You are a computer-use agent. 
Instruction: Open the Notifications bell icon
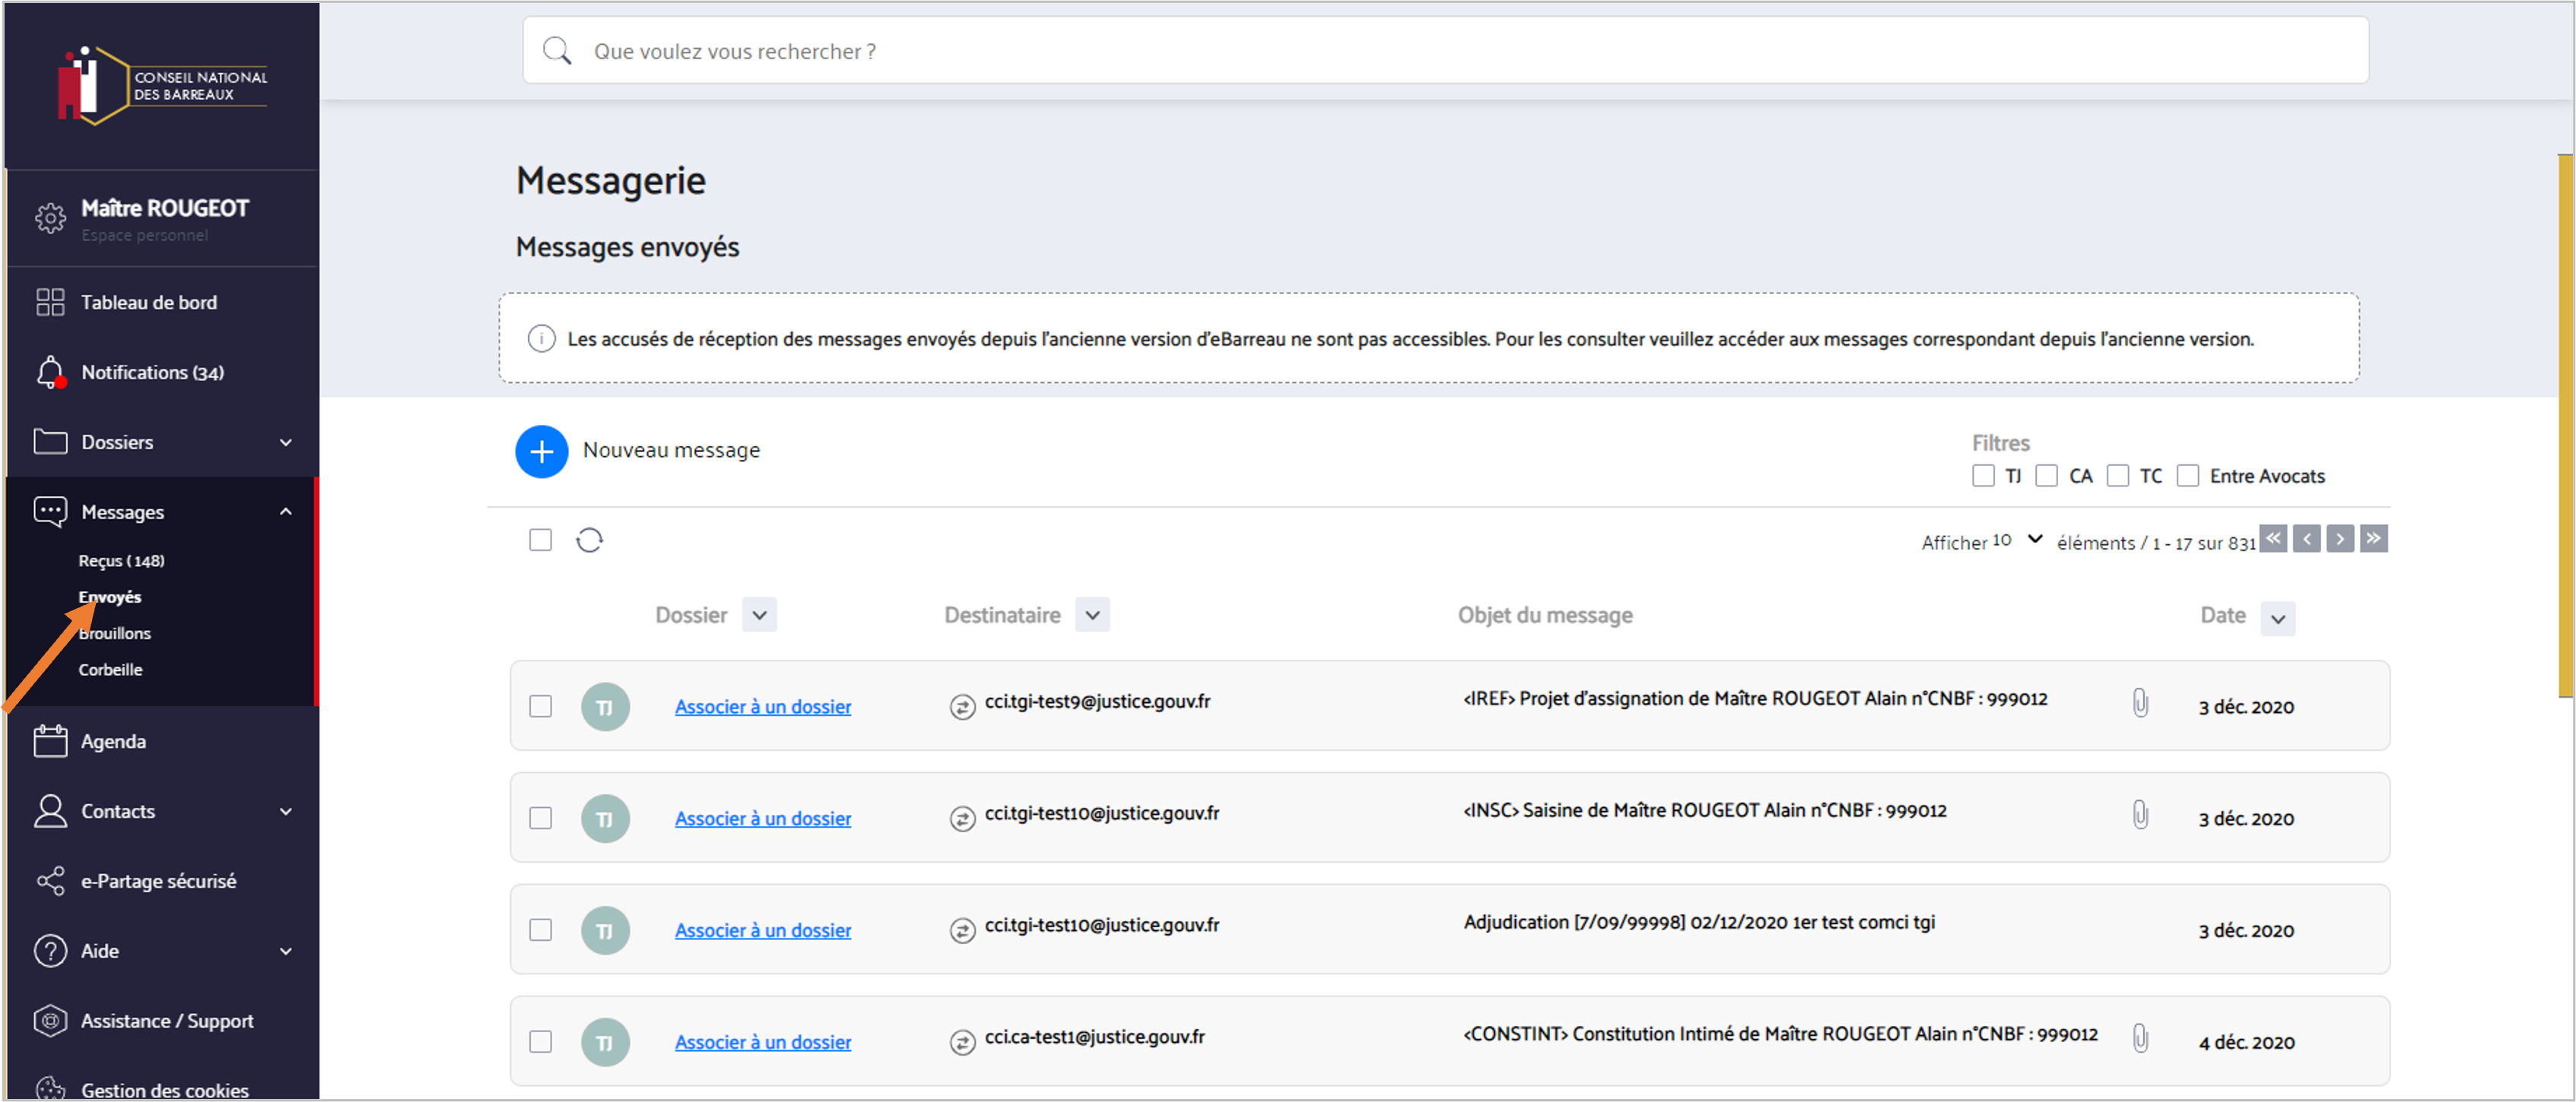(50, 372)
